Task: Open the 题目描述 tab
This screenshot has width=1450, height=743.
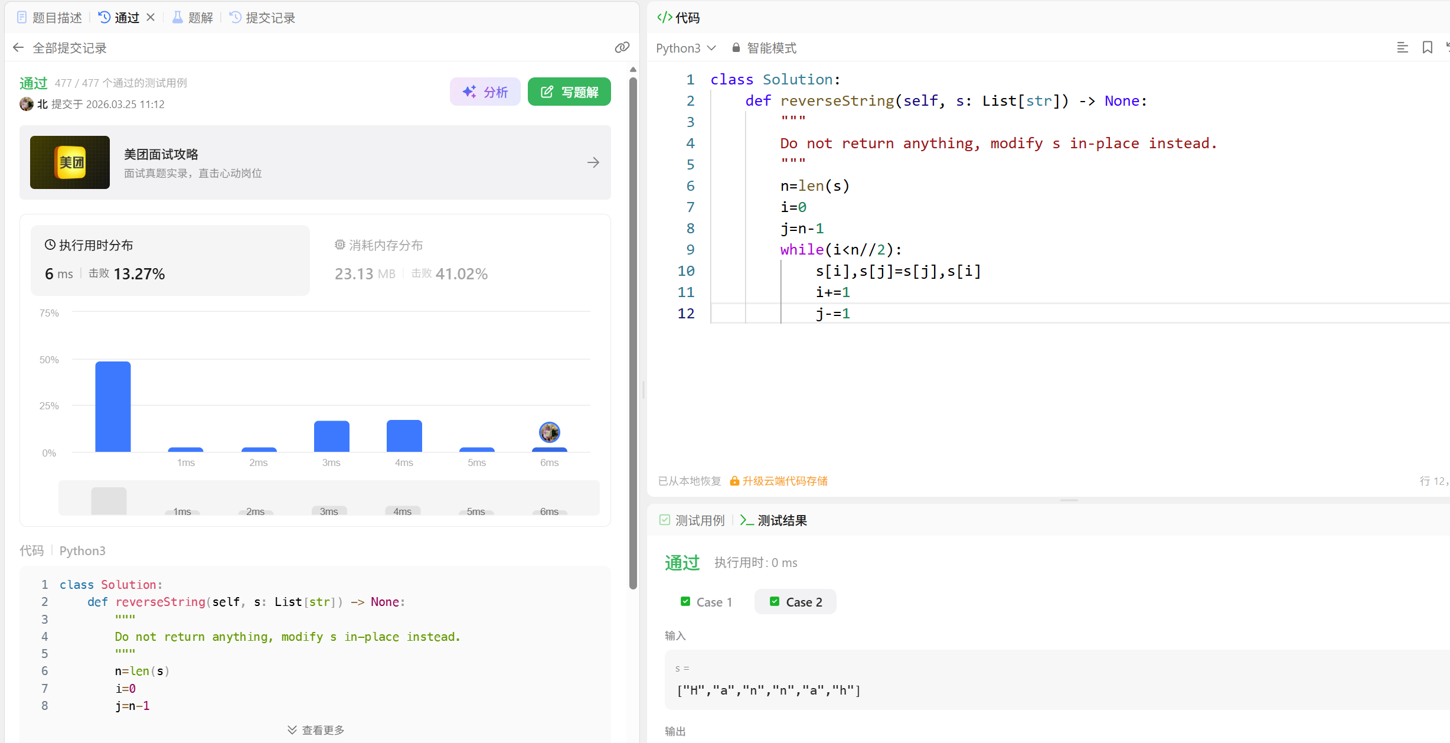Action: 50,18
